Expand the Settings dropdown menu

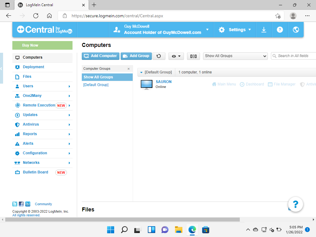point(235,30)
